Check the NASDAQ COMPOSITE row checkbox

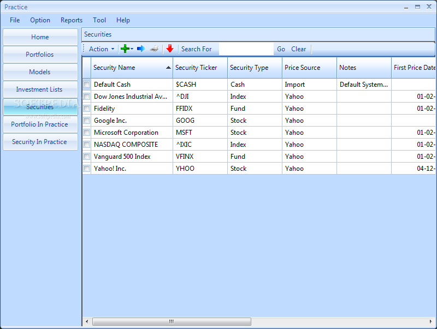coord(87,144)
